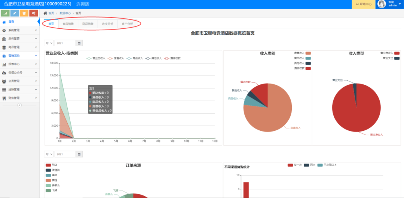Switch to the 首页 tab
Viewport: 404px width, 198px height.
51,24
